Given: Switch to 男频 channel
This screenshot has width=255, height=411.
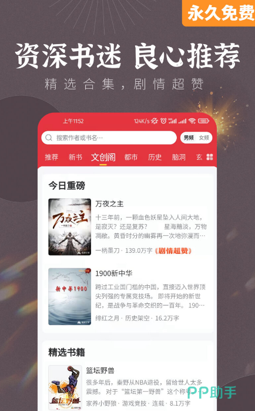Looking at the screenshot, I should 189,138.
